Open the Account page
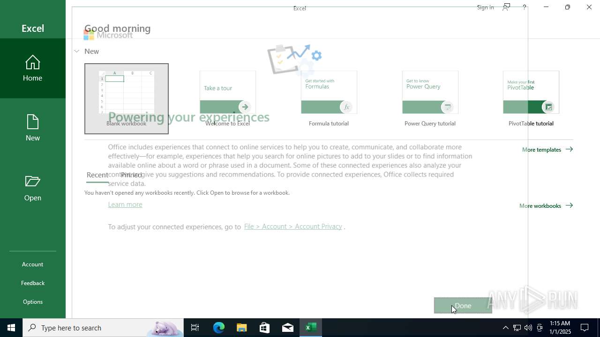 (33, 264)
